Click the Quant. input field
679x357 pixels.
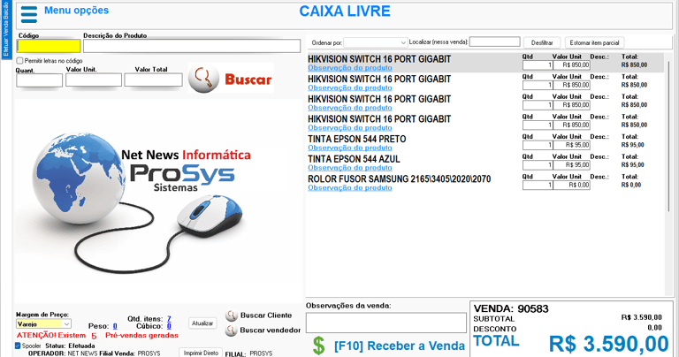(40, 80)
